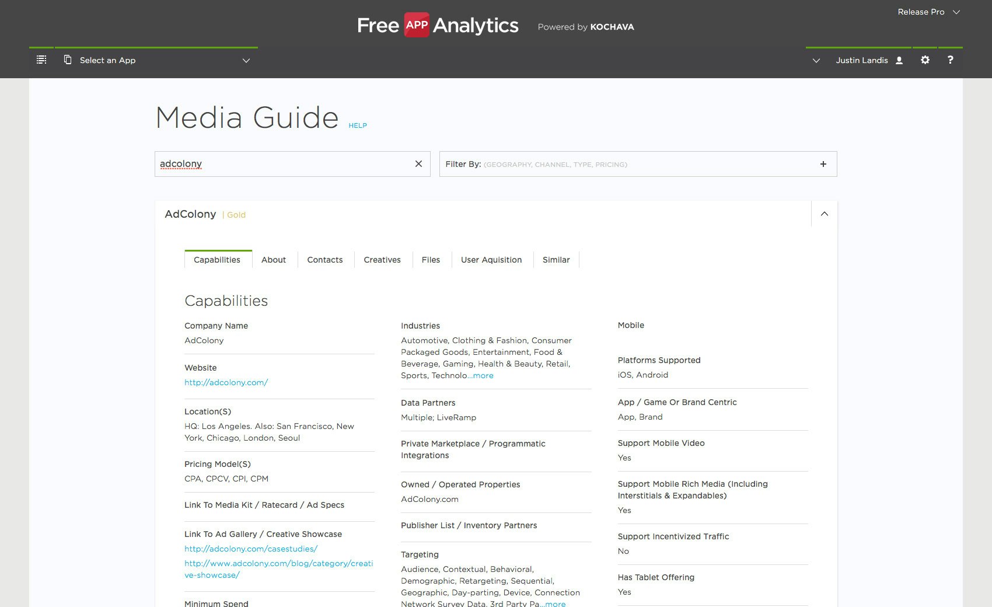Open the Select an App dropdown
Screen dimensions: 992x607
tap(246, 60)
